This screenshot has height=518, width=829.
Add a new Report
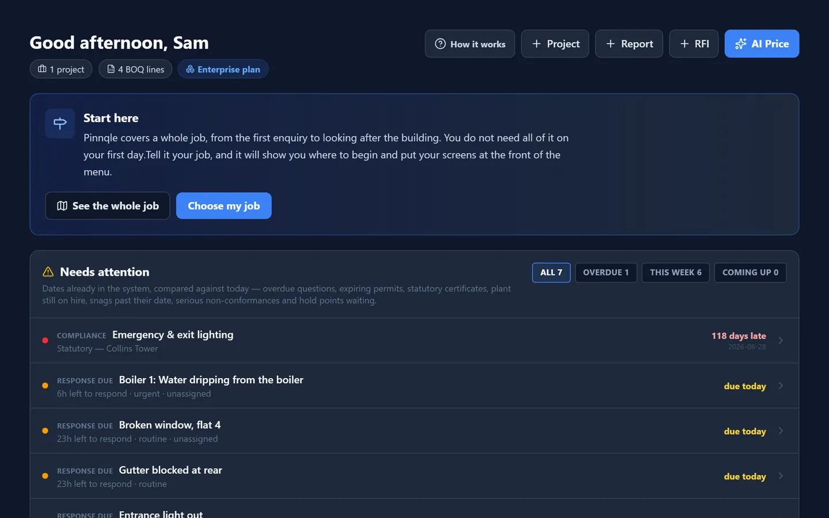[629, 44]
